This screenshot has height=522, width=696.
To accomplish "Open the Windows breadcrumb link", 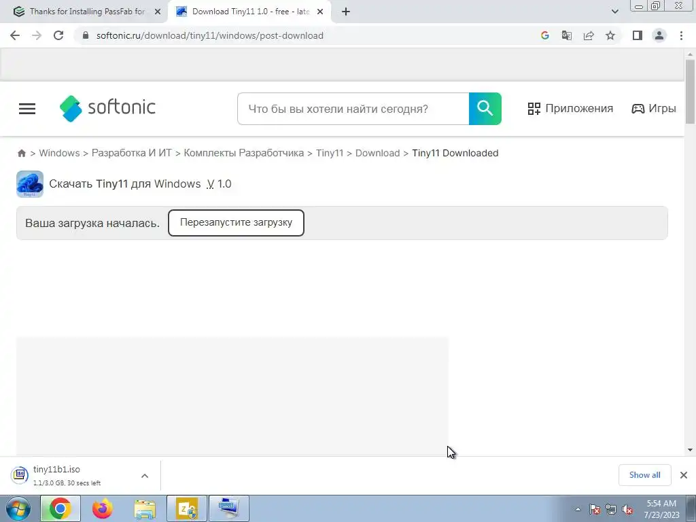I will tap(60, 153).
